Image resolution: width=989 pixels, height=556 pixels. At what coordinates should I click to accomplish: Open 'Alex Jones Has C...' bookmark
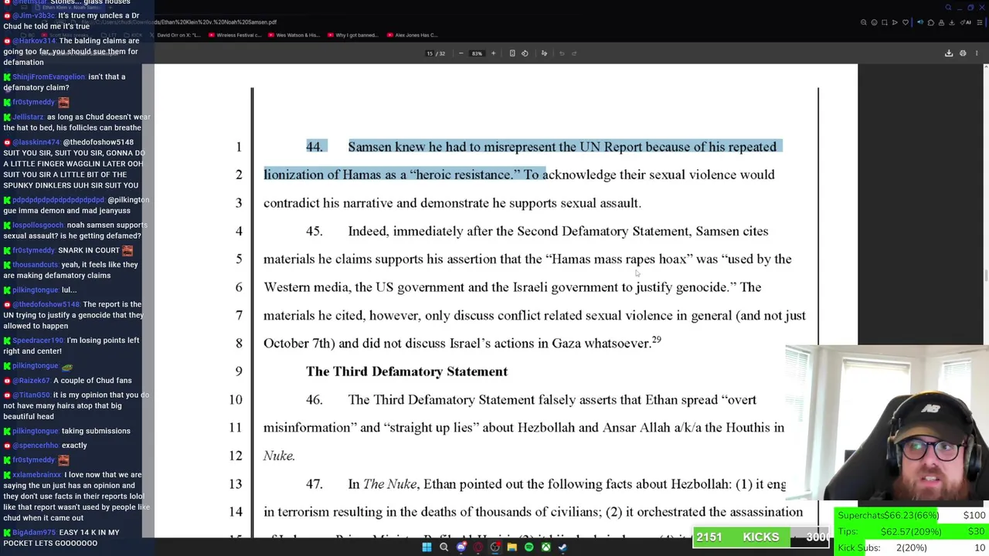click(413, 35)
